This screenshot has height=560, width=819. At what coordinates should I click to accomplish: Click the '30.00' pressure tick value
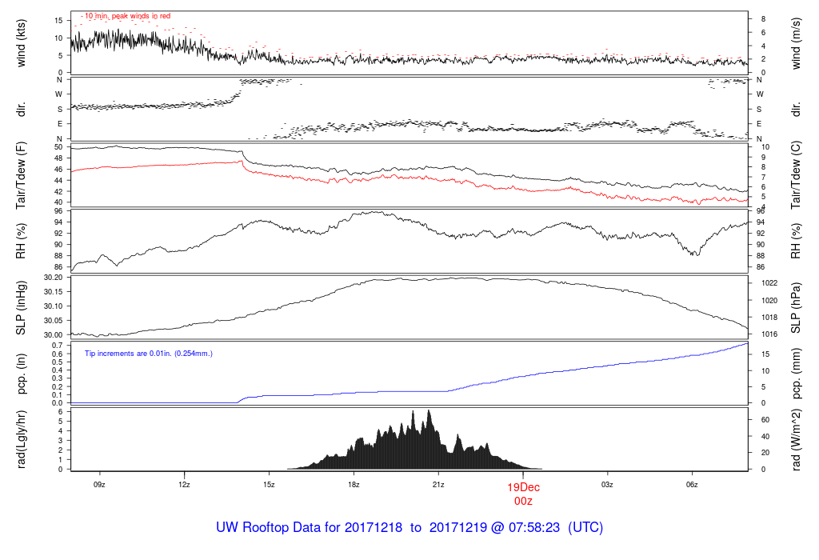tap(54, 335)
